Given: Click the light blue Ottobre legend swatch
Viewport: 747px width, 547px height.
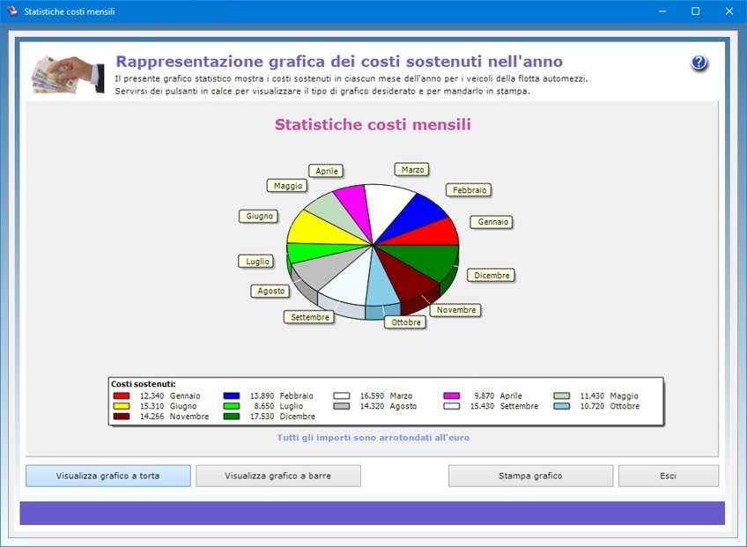Looking at the screenshot, I should 562,406.
